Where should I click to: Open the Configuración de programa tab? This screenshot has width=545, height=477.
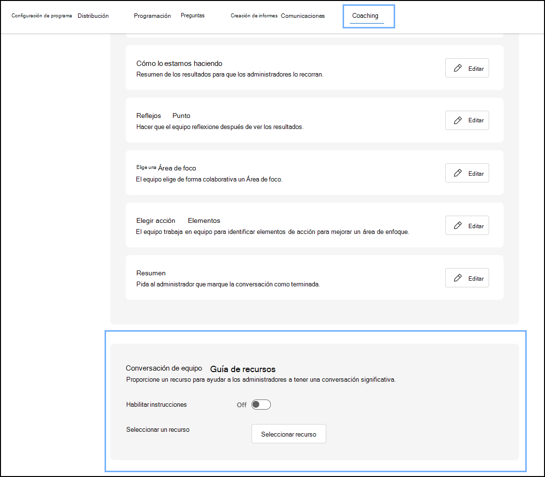(41, 15)
